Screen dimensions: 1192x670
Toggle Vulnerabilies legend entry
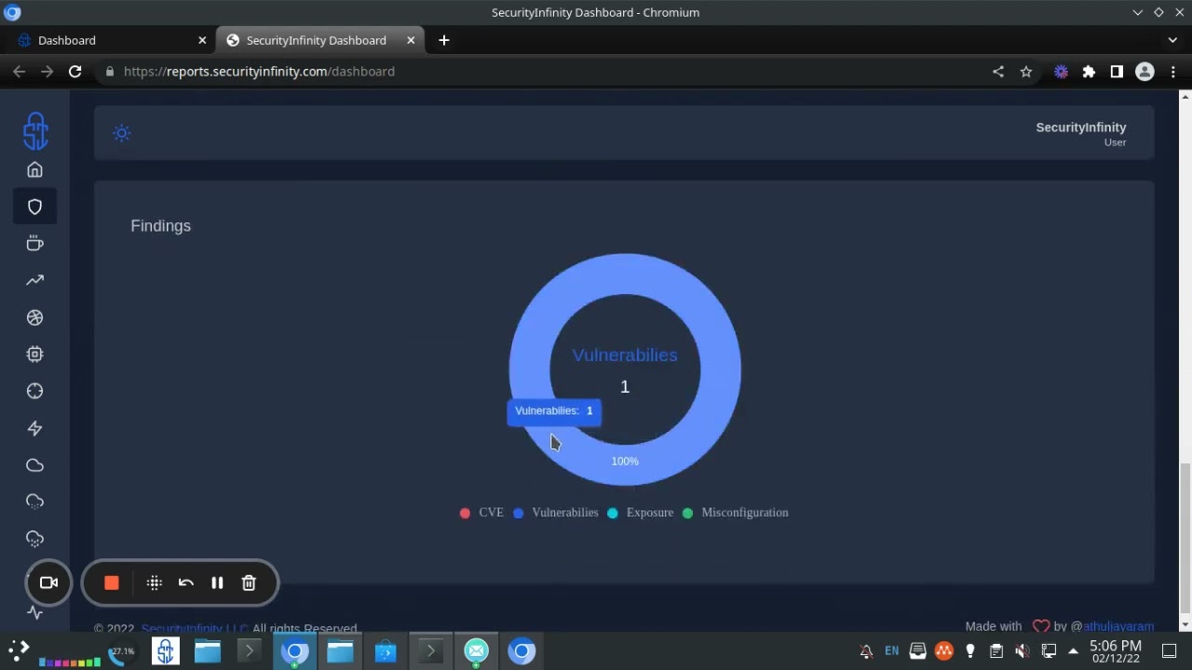(555, 513)
